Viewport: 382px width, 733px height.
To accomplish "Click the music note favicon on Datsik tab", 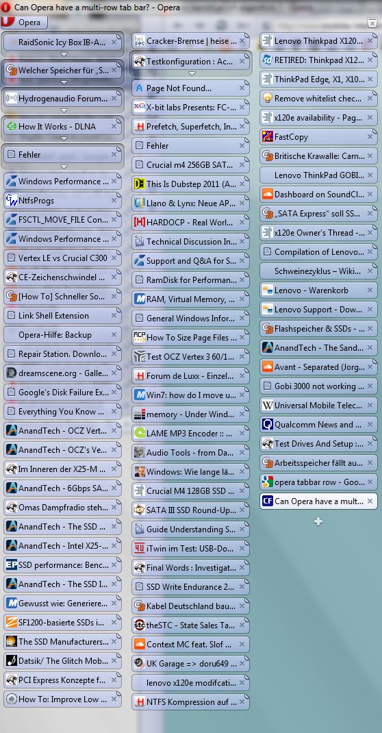I will (x=11, y=660).
